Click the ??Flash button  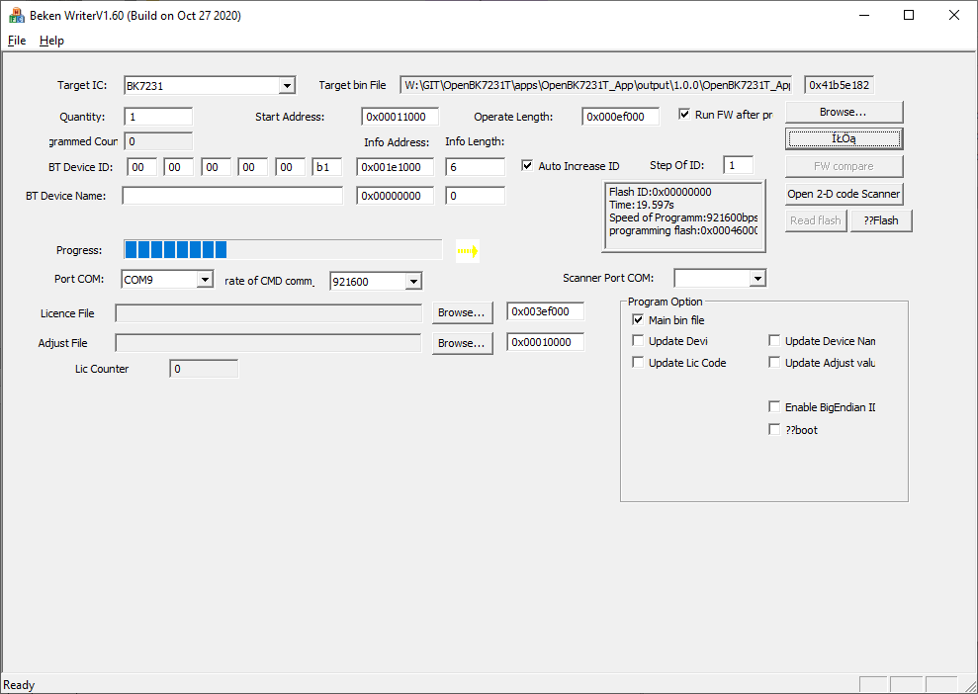881,220
